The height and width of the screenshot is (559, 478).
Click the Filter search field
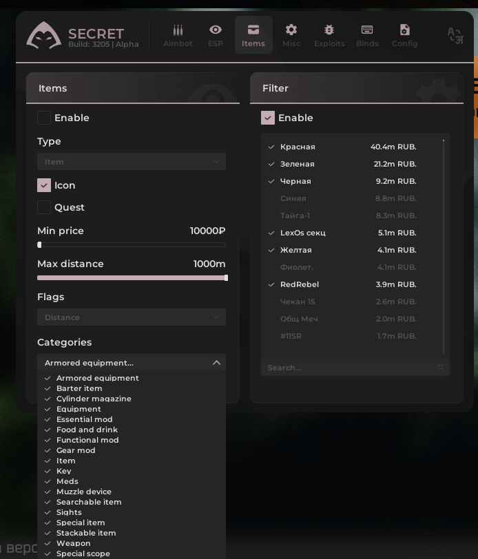355,367
